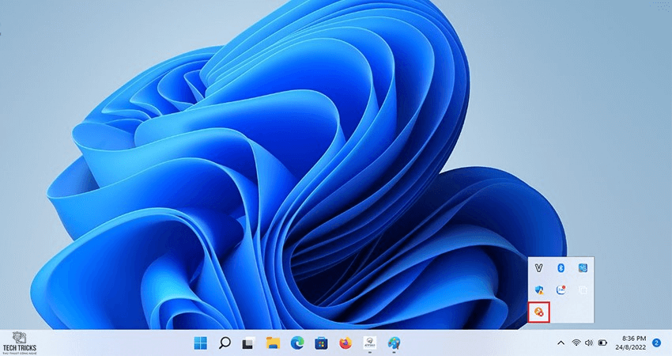672x356 pixels.
Task: Open Bluetooth icon in the tray popup
Action: click(x=561, y=268)
